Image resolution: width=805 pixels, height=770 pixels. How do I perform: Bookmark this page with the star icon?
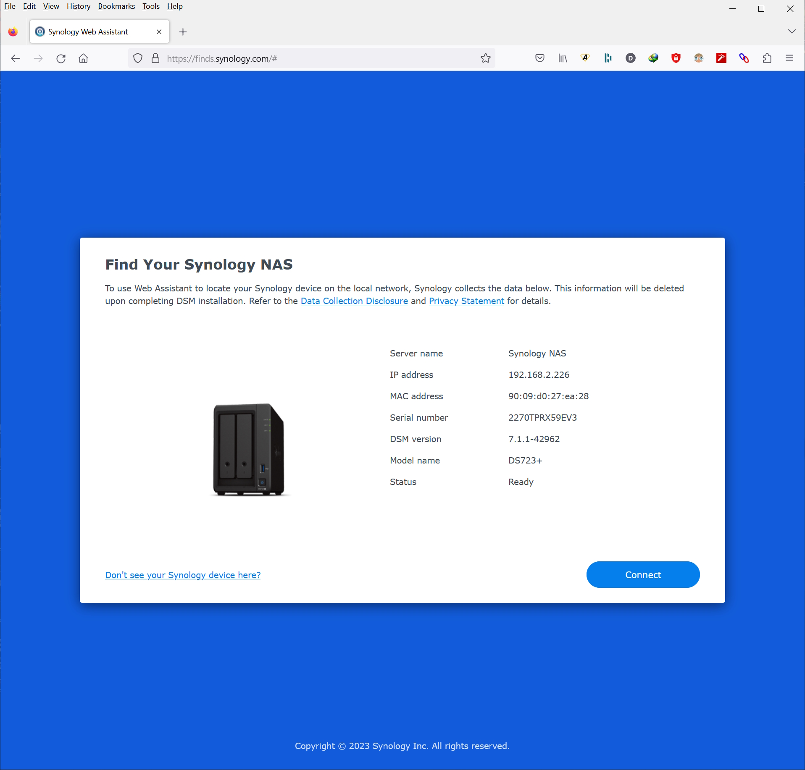point(486,58)
